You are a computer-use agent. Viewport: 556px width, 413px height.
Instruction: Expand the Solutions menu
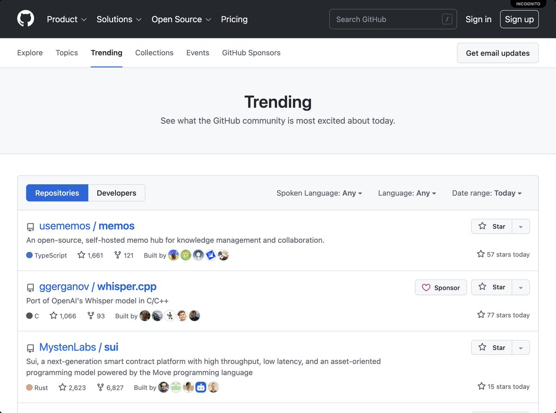click(119, 19)
